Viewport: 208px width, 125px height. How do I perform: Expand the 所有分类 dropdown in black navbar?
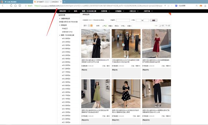coord(64,11)
